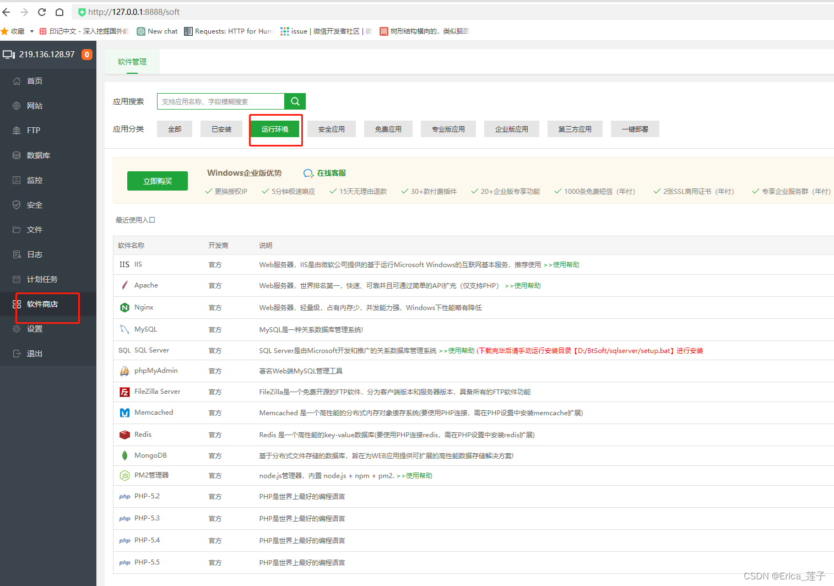This screenshot has height=586, width=834.
Task: Click the SQL Server software name
Action: pos(151,350)
